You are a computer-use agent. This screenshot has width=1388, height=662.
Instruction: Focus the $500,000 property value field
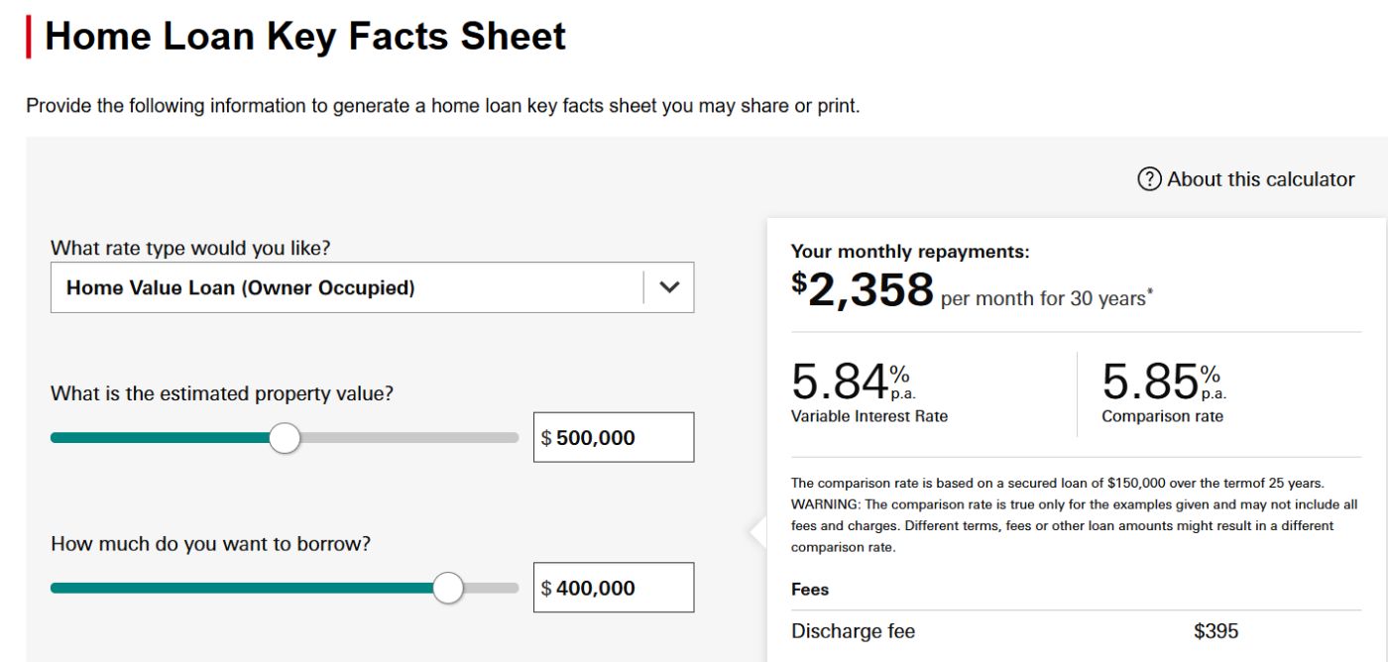615,438
